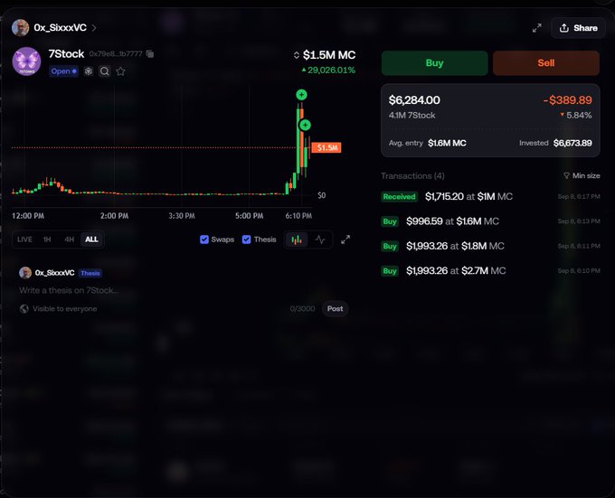Favorite 7Stock with the star icon

(120, 71)
